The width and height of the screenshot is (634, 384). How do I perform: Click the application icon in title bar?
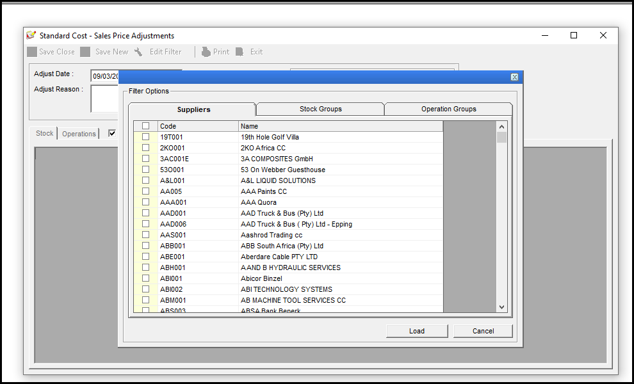pos(31,36)
